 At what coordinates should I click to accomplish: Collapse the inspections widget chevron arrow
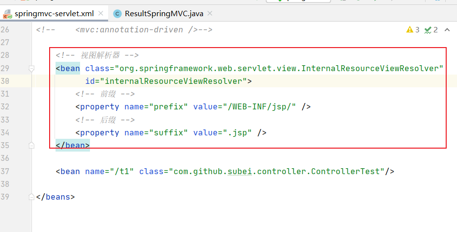[447, 30]
